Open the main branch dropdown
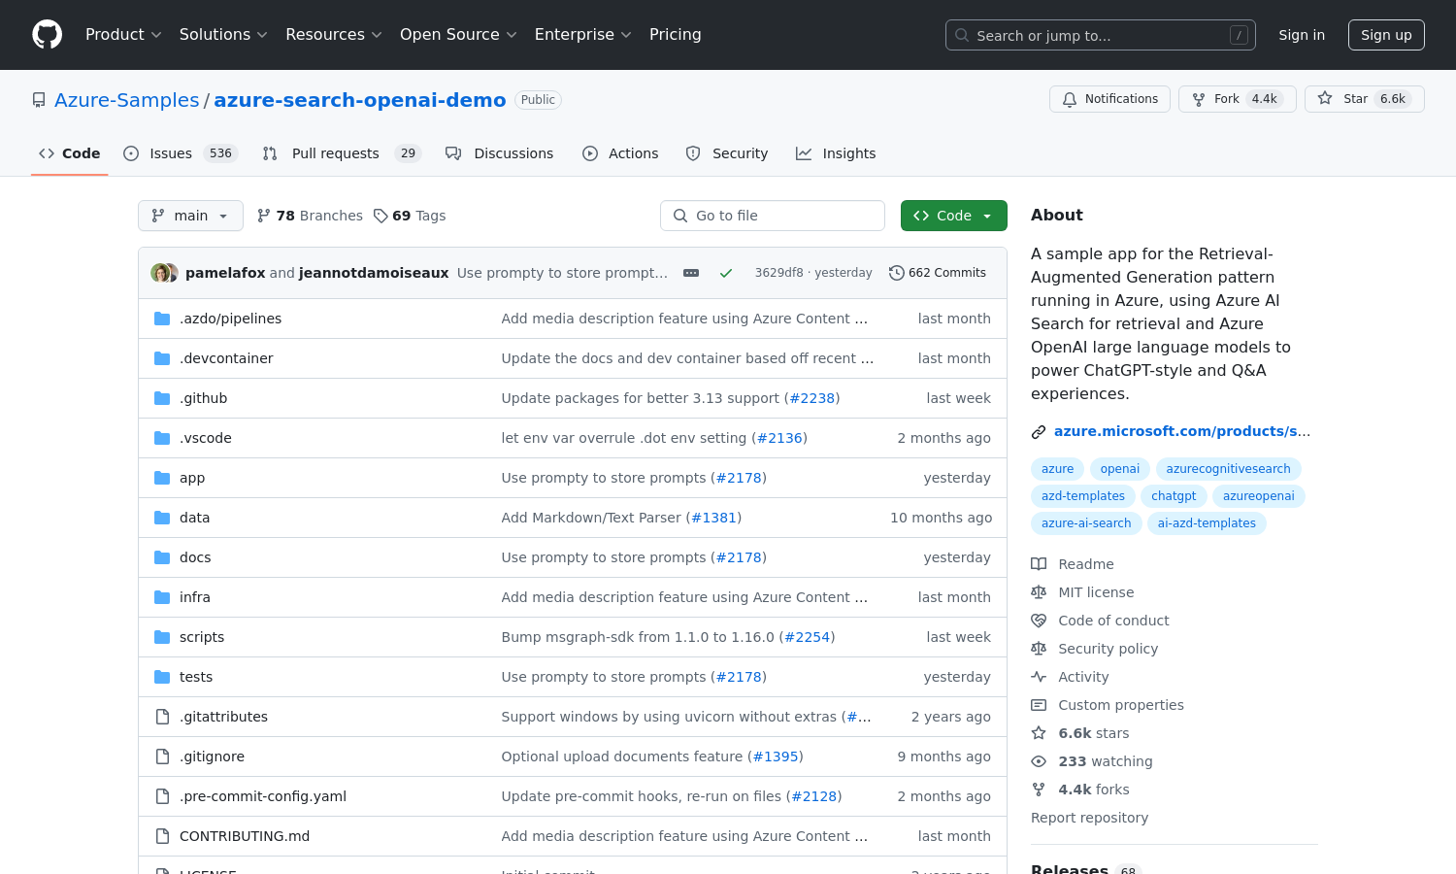This screenshot has width=1456, height=874. tap(190, 215)
